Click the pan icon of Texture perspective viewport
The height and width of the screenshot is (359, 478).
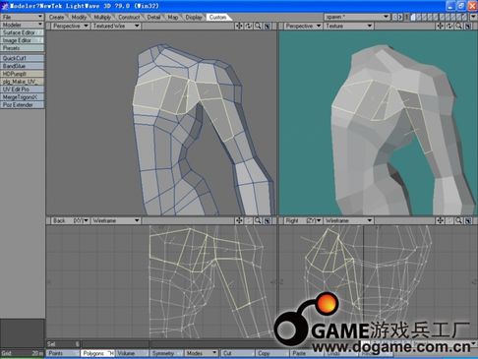(x=440, y=26)
